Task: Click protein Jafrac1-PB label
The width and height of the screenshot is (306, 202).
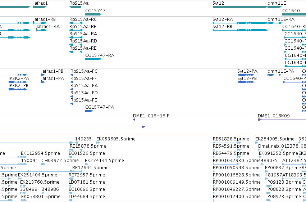Action: (x=52, y=71)
